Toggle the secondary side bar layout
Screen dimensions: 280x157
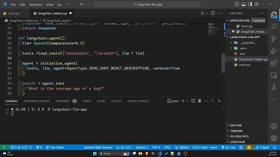tap(250, 4)
